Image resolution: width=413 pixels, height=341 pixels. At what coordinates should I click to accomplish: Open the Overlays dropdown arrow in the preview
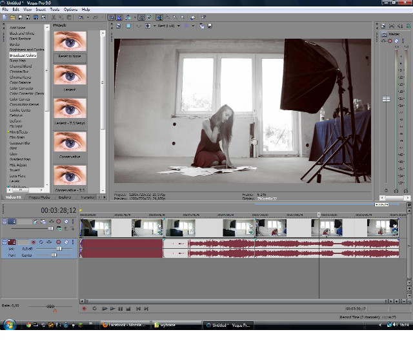(x=193, y=26)
